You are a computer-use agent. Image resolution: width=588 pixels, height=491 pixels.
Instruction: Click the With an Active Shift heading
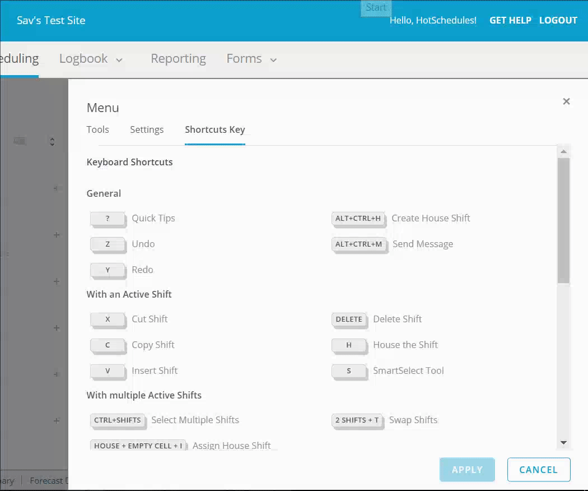pyautogui.click(x=129, y=294)
